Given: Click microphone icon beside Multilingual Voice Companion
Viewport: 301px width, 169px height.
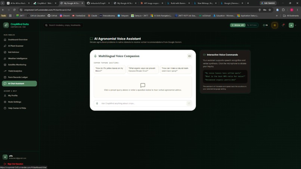Looking at the screenshot, I should pos(95,56).
